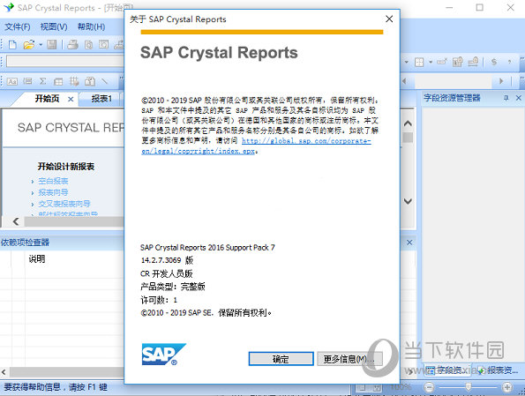
Task: Click the suppress field icon with X
Action: (x=442, y=62)
